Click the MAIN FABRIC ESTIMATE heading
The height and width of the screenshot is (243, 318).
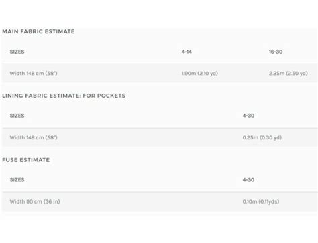[x=38, y=31]
